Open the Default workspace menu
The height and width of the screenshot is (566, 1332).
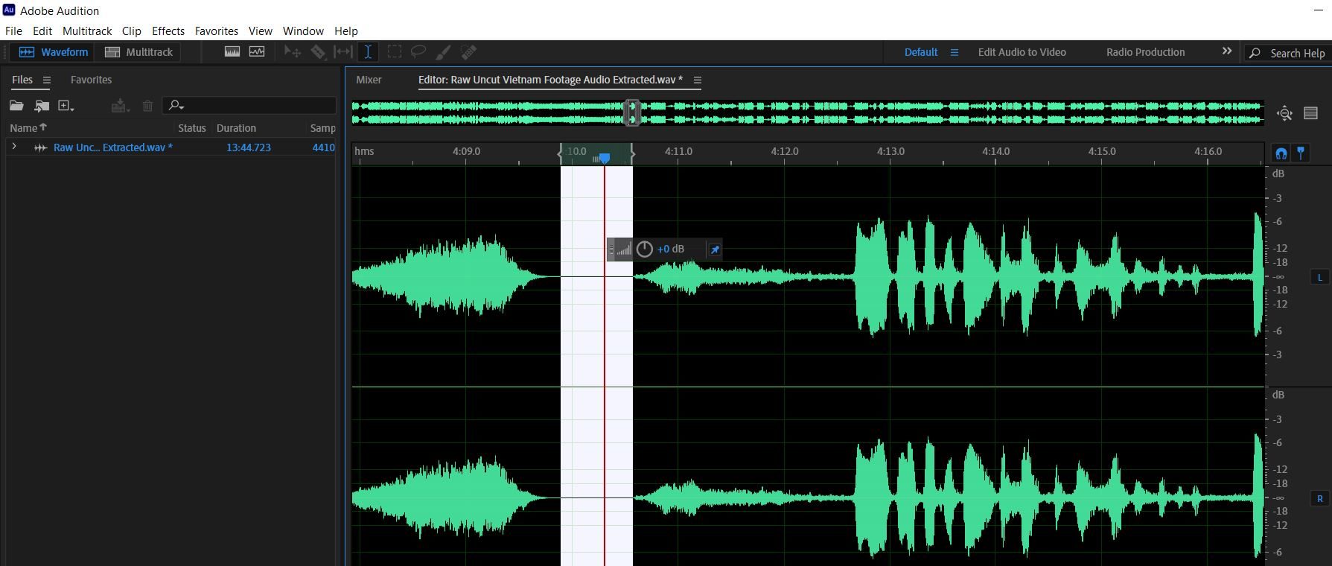pyautogui.click(x=954, y=52)
